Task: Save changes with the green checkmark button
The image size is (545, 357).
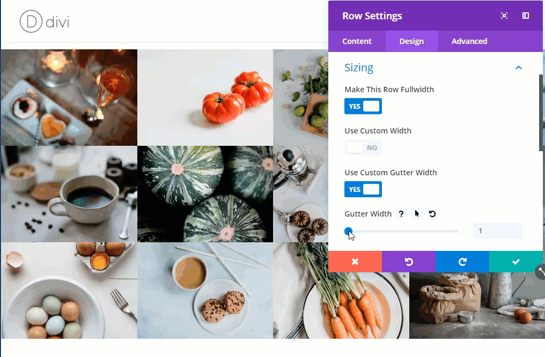Action: click(516, 262)
